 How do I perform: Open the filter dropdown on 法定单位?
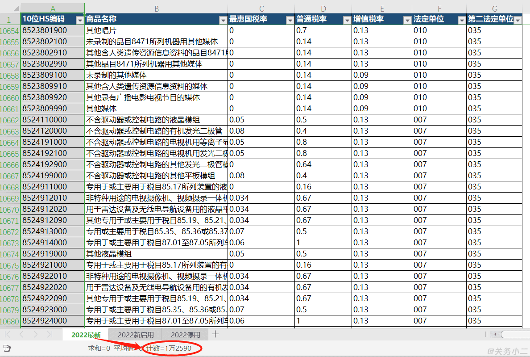point(462,20)
